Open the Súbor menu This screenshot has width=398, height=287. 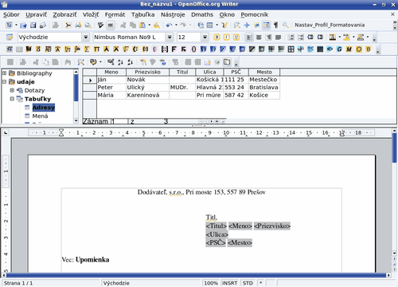11,14
